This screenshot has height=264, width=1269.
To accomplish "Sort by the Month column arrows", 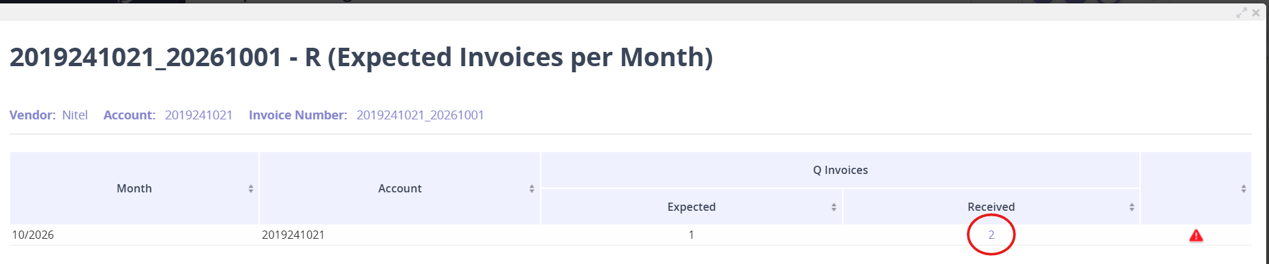I will point(251,189).
